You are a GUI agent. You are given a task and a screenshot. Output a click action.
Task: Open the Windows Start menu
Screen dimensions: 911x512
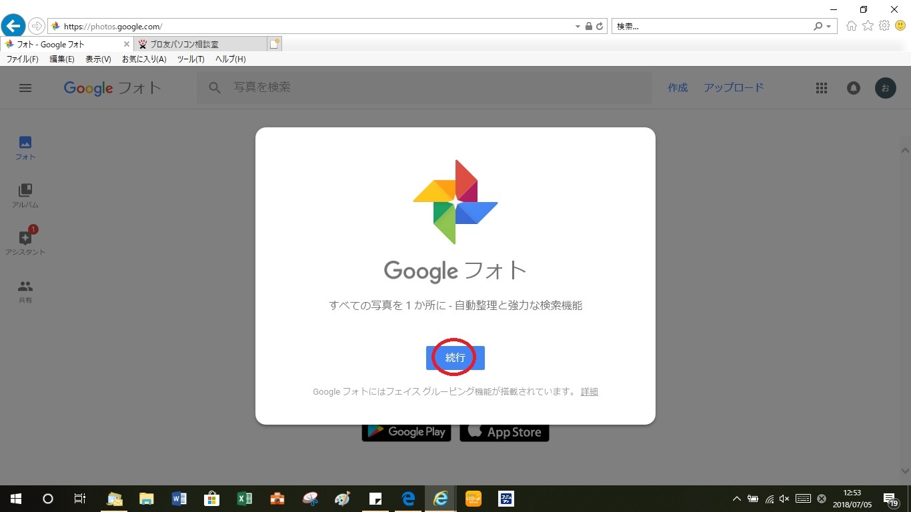(x=16, y=499)
